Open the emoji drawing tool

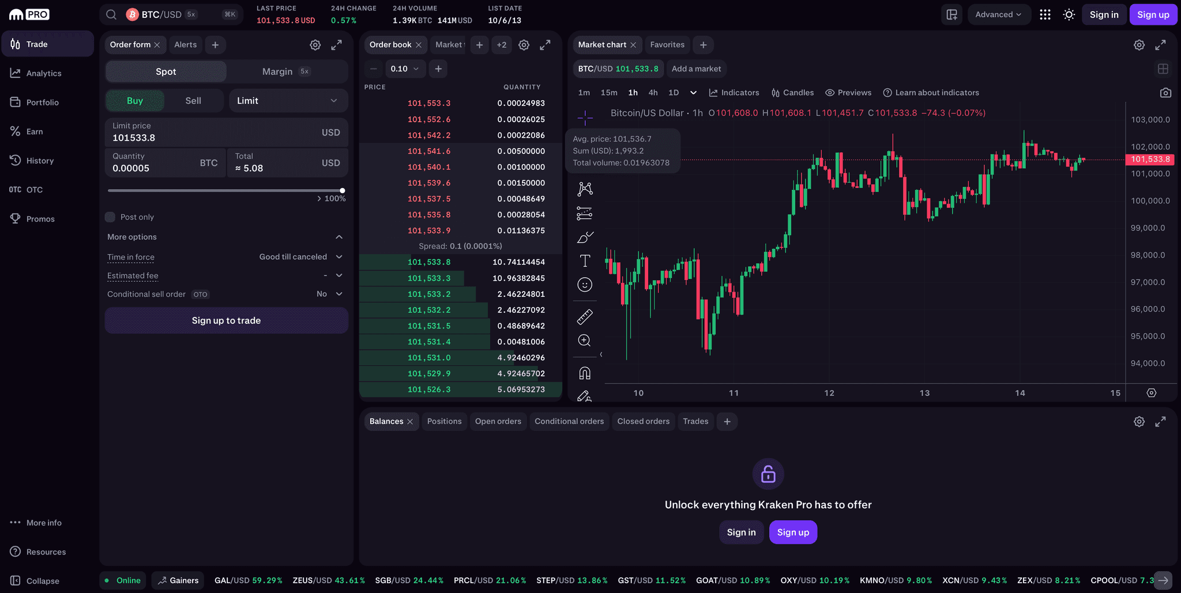pyautogui.click(x=585, y=284)
